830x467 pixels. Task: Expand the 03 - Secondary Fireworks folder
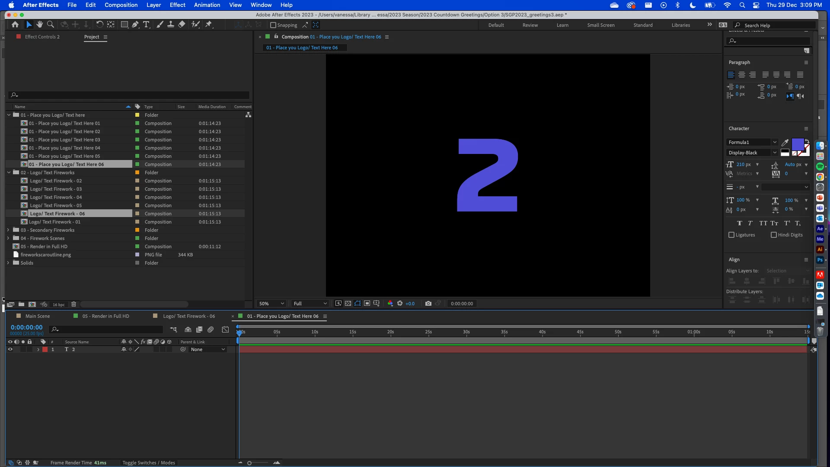pos(8,230)
